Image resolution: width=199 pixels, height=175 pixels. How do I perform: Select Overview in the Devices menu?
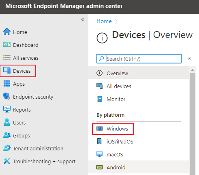tap(139, 73)
